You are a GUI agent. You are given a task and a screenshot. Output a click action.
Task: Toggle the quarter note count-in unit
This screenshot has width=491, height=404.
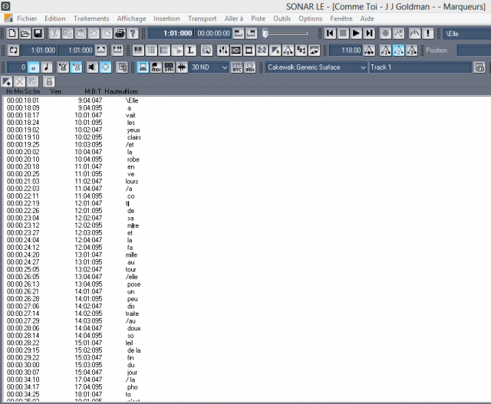pos(47,67)
